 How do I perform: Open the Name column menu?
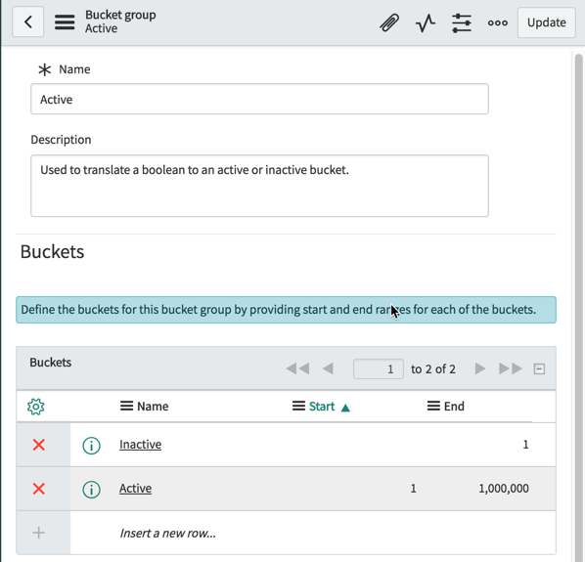coord(126,406)
